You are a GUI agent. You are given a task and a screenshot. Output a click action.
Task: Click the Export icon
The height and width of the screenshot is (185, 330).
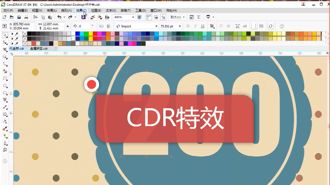100,17
